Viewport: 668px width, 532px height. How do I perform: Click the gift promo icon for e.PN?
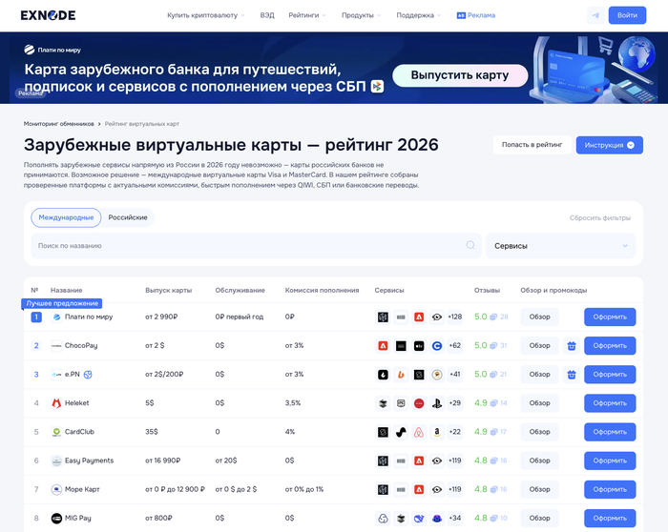click(571, 375)
